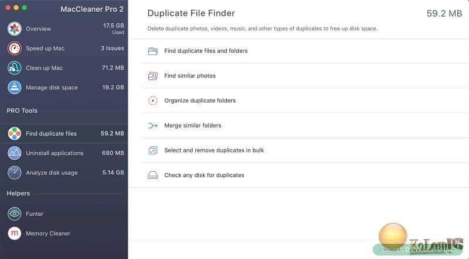This screenshot has height=259, width=469.
Task: Select the Overview menu label
Action: (x=38, y=29)
